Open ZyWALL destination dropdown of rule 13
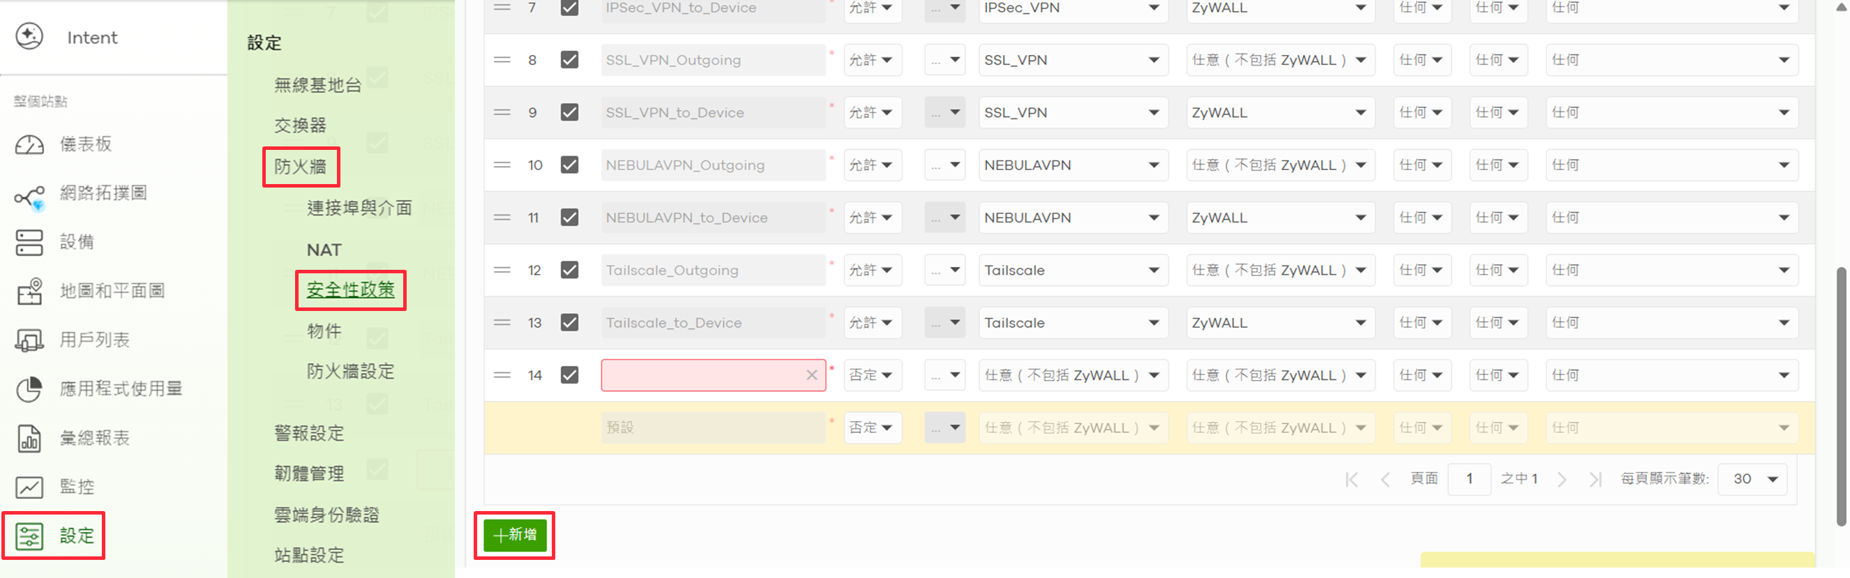 click(1281, 322)
